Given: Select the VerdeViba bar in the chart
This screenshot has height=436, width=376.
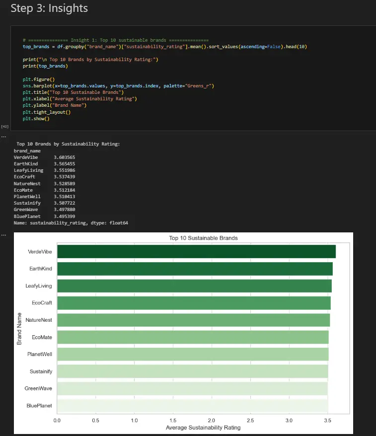Looking at the screenshot, I should [196, 252].
